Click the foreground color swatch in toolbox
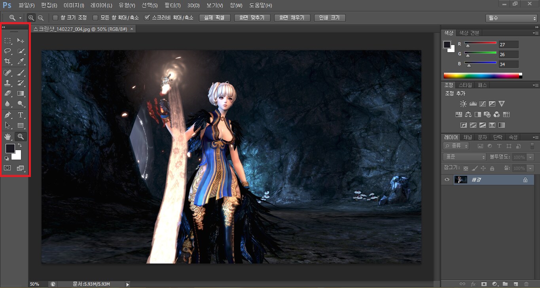The image size is (540, 288). (10, 149)
